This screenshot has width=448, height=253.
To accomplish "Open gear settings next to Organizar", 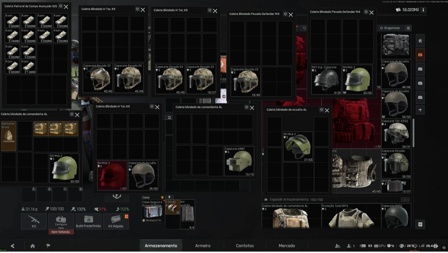I will (408, 28).
